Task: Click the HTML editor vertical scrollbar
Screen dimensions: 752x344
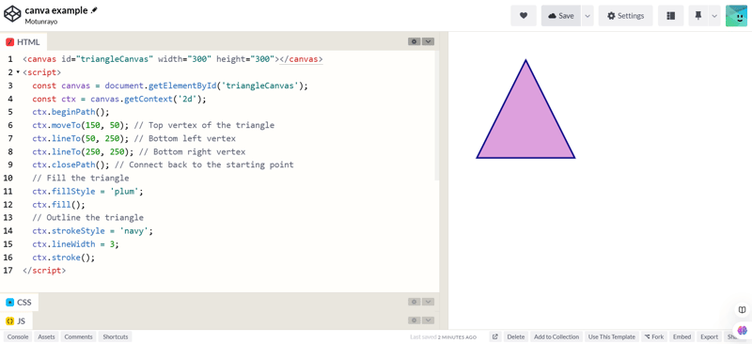Action: [437, 116]
